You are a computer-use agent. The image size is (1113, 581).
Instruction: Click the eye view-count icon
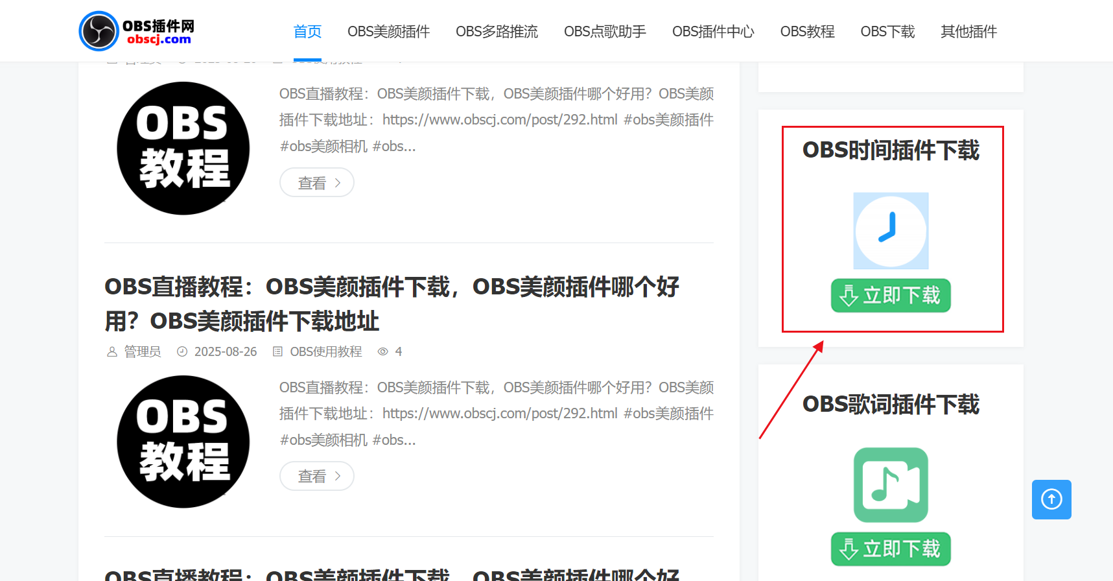point(383,351)
